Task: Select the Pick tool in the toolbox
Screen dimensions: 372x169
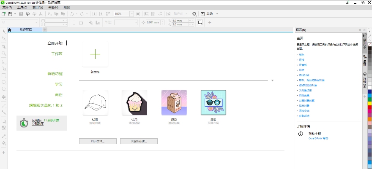Action: [4, 31]
